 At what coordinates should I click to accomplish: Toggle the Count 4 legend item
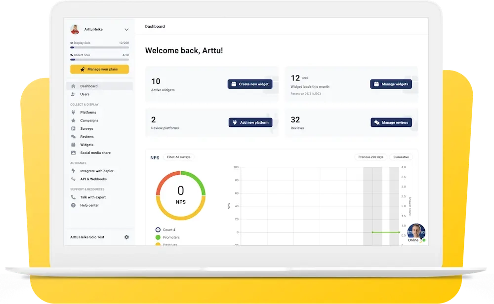click(158, 229)
